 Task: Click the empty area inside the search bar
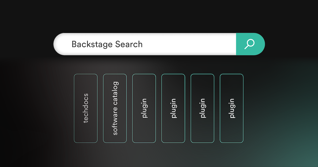pyautogui.click(x=193, y=44)
